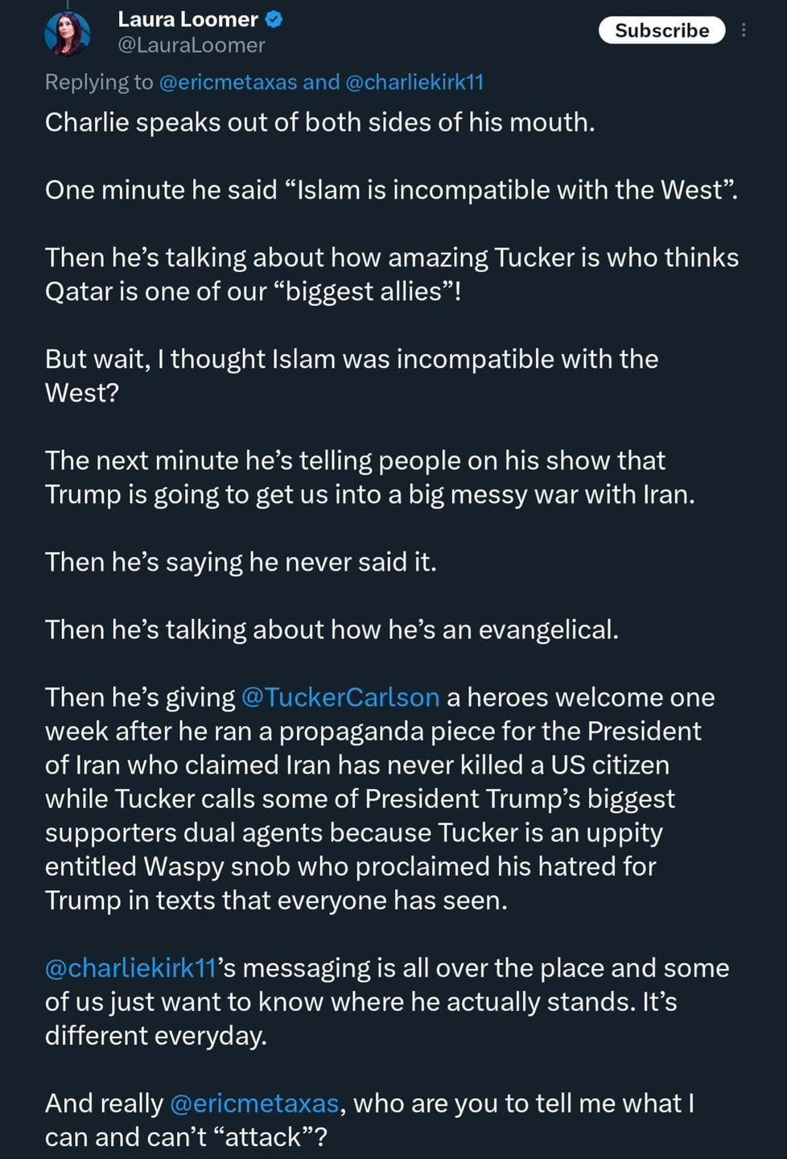The image size is (787, 1159).
Task: Open @ericmetaxas in the Replying to line
Action: tap(228, 82)
